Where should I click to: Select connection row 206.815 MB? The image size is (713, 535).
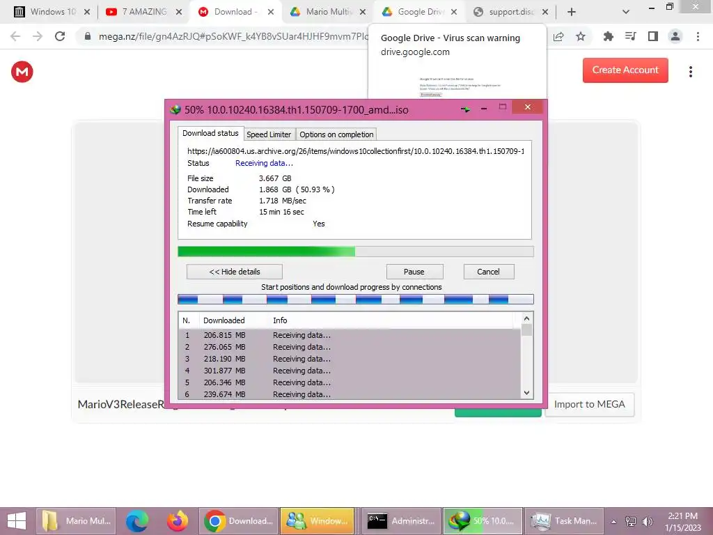[350, 335]
